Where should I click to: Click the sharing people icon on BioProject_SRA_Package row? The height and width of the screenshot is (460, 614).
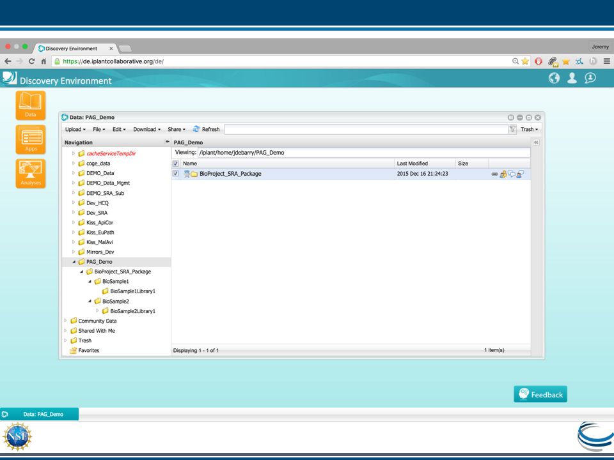[x=503, y=174]
